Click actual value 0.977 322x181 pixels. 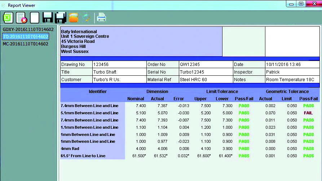[x=162, y=142]
